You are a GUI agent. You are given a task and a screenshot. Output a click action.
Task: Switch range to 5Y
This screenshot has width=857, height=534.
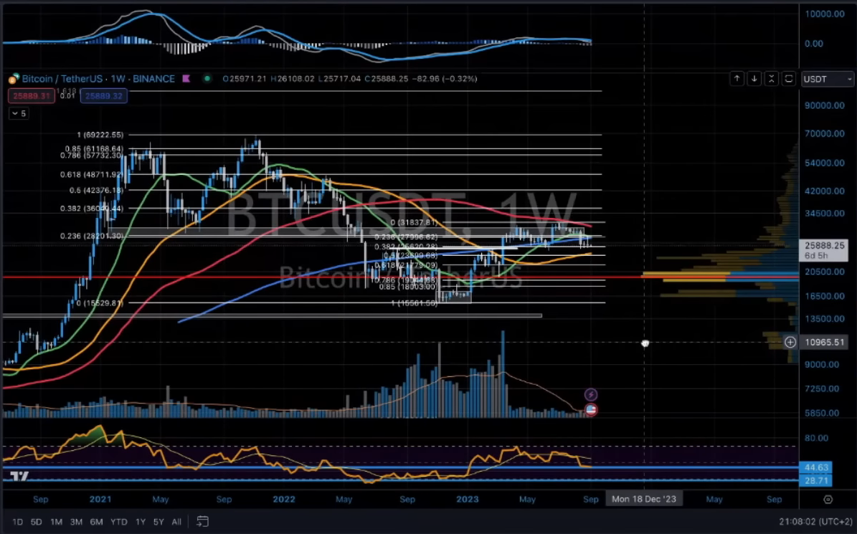click(x=158, y=522)
